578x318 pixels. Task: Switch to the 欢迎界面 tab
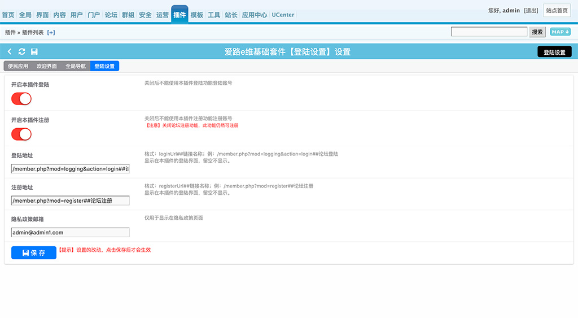click(x=47, y=66)
